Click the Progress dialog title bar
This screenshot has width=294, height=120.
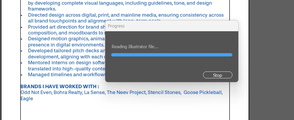click(171, 26)
